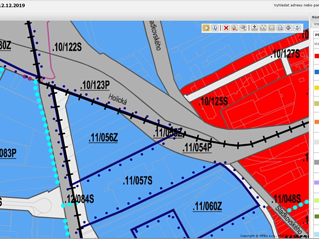Screen dimensions: 319x239
Task: Click map label .11/048S
Action: (286, 199)
